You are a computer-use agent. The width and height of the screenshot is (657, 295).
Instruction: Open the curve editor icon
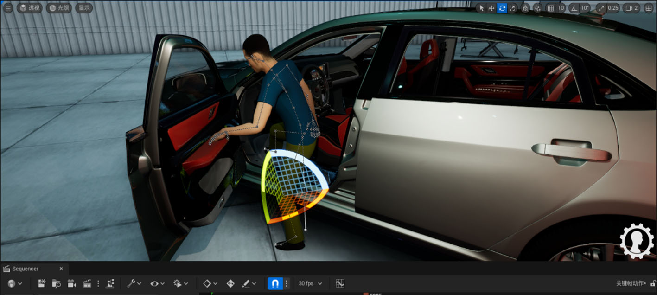click(x=340, y=283)
